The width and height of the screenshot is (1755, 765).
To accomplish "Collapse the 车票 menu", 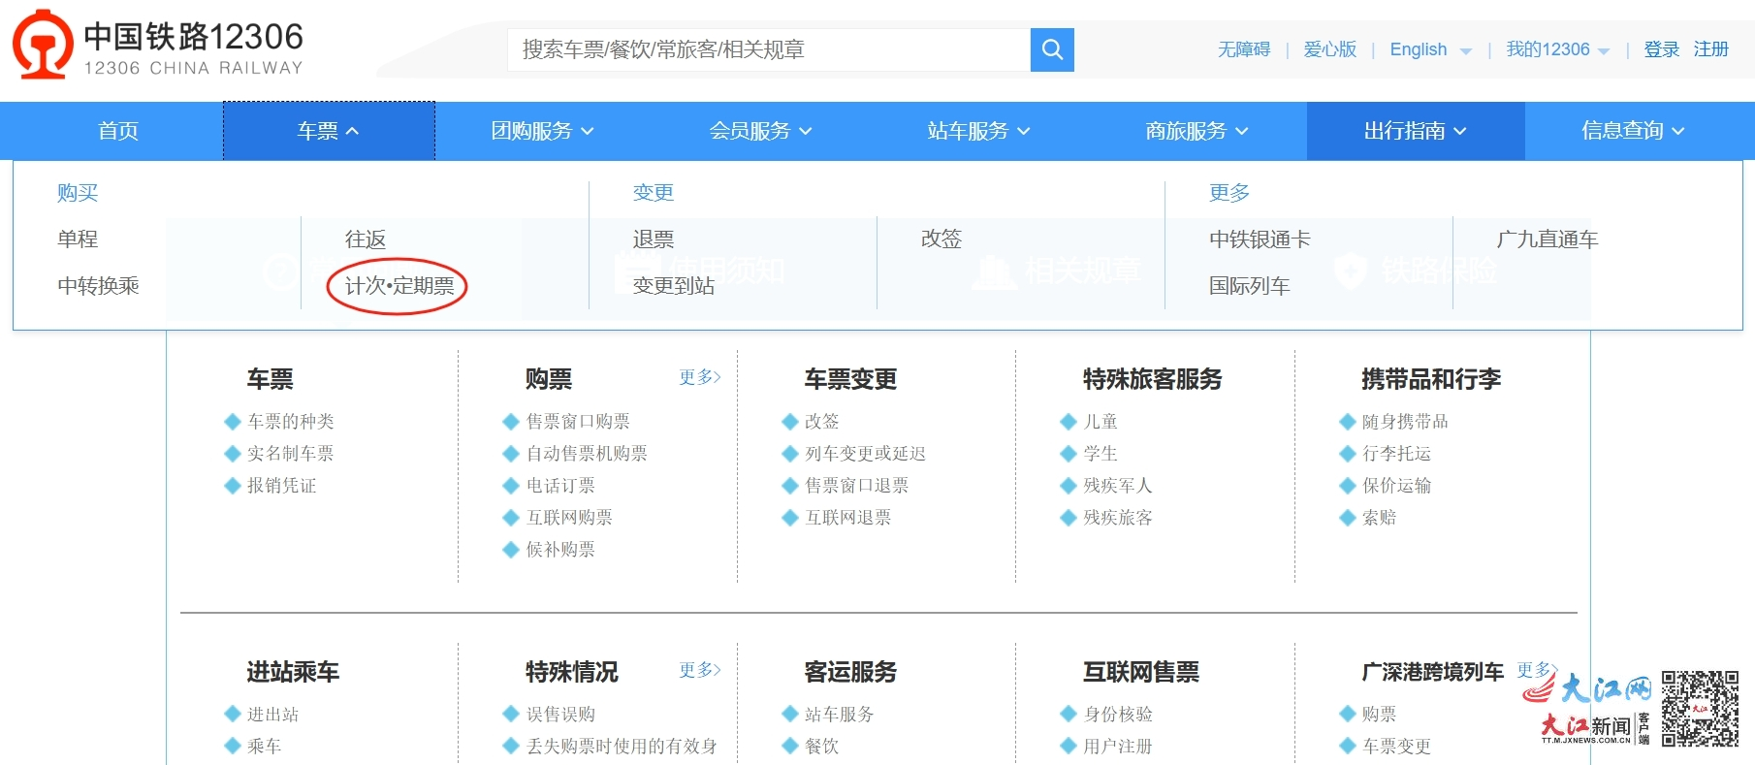I will click(329, 131).
